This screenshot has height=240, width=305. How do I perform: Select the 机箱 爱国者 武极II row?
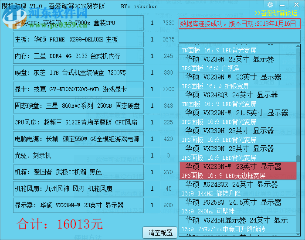tap(78, 172)
